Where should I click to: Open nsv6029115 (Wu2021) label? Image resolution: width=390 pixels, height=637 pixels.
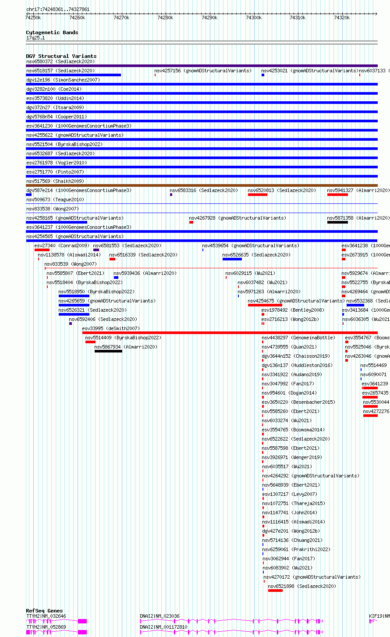tap(251, 274)
